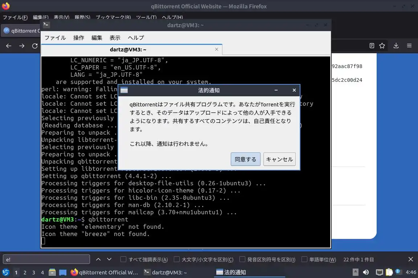The width and height of the screenshot is (418, 278).
Task: Enable 発音区別符号を区別 checkbox
Action: [242, 259]
